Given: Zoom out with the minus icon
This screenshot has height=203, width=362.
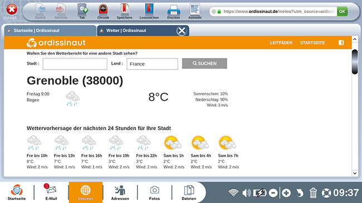Looking at the screenshot, I should (x=273, y=193).
